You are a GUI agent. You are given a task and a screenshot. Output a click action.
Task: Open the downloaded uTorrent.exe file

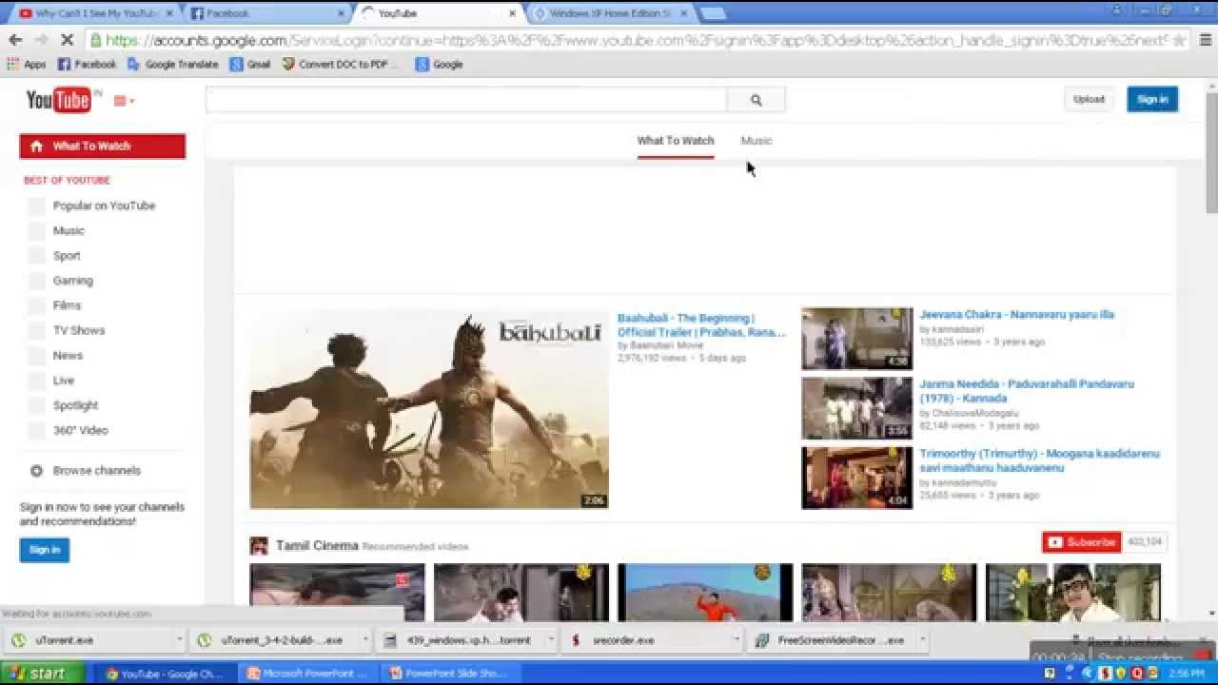point(88,640)
